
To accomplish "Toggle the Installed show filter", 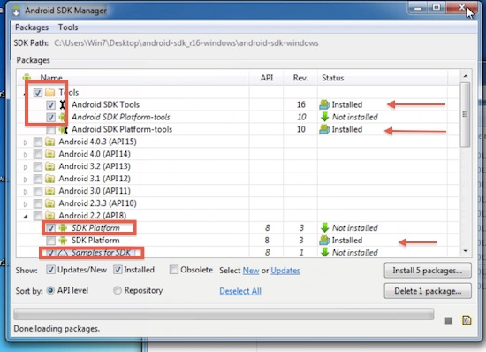I will point(118,270).
